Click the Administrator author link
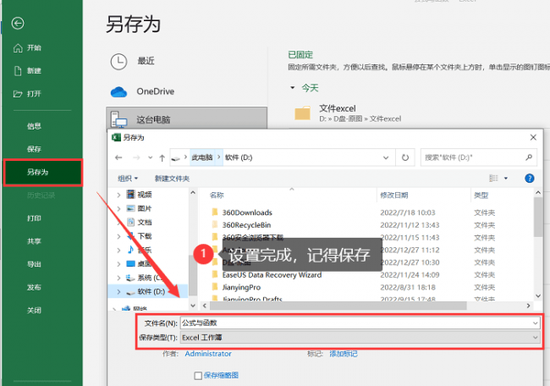This screenshot has height=386, width=550. (x=208, y=354)
